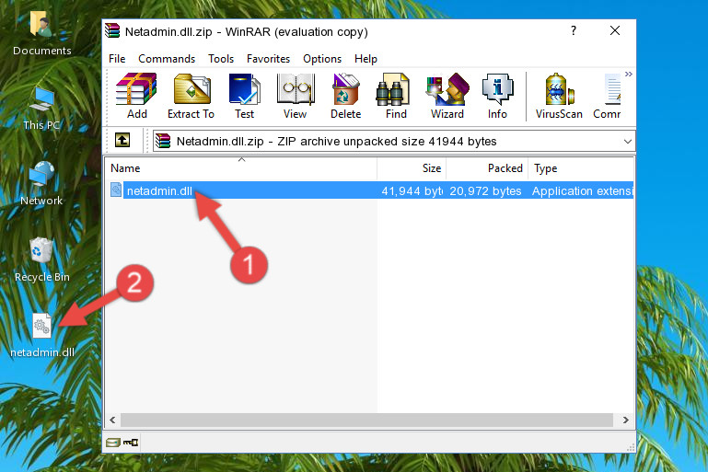Sort by the Type column header
708x472 pixels.
581,168
